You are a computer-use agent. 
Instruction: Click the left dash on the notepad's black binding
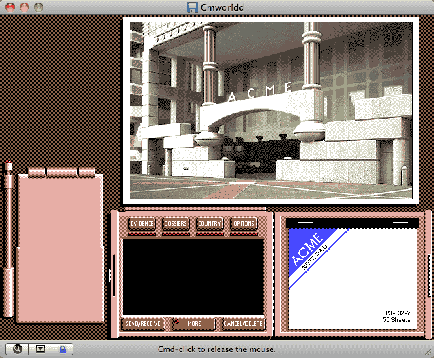coord(305,222)
